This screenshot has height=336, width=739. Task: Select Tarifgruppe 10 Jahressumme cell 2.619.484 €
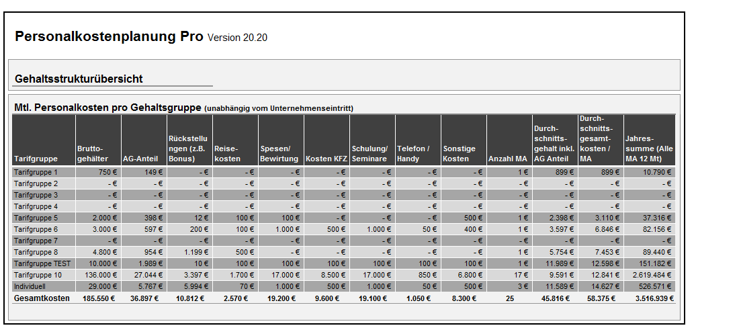coord(652,275)
